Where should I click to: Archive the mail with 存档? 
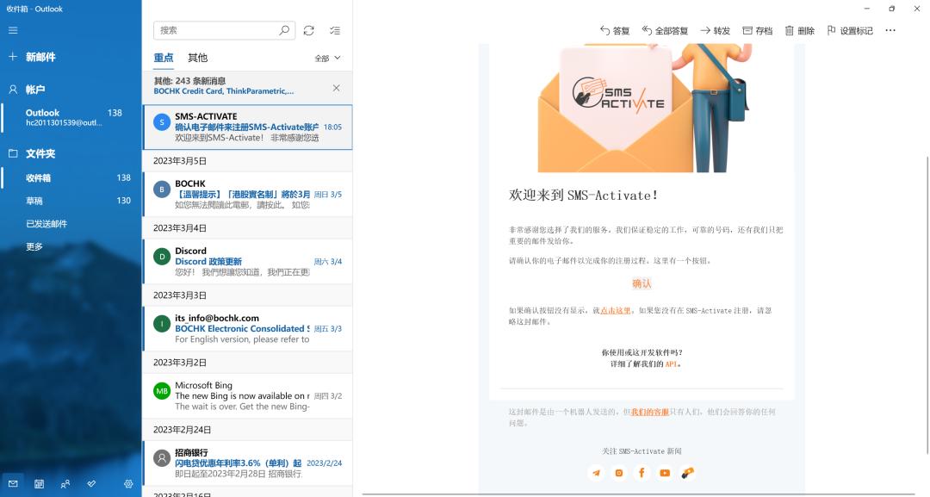click(x=758, y=31)
